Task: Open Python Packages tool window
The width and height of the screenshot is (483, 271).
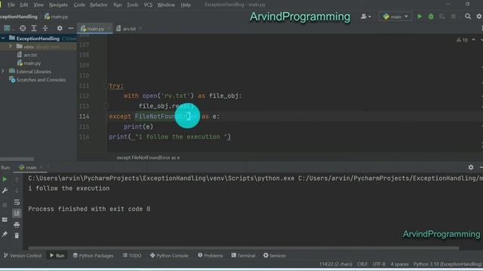Action: (x=94, y=255)
